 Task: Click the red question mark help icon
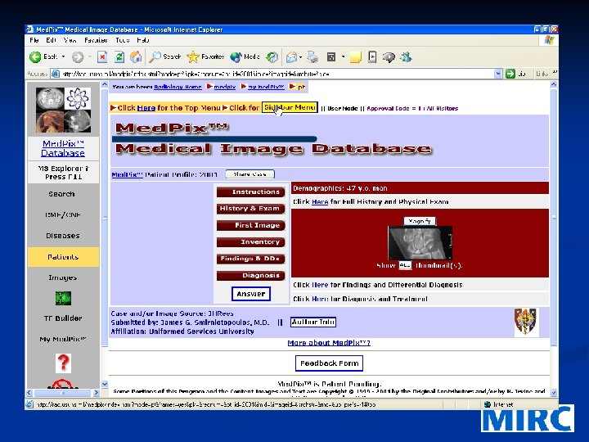point(63,363)
